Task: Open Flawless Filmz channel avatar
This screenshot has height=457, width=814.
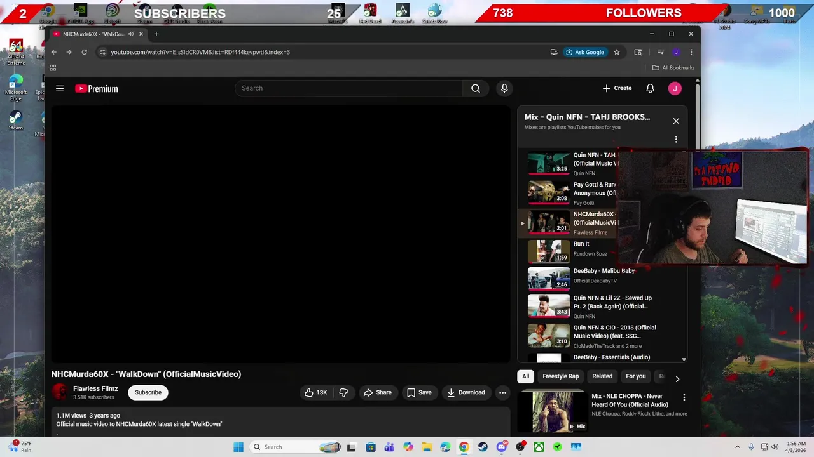Action: 60,392
